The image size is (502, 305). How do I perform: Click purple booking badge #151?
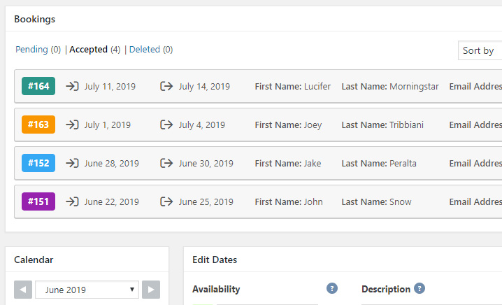[38, 202]
